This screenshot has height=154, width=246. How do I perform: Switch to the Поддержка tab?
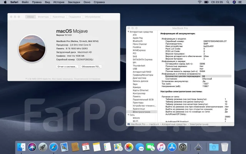[x=75, y=17]
